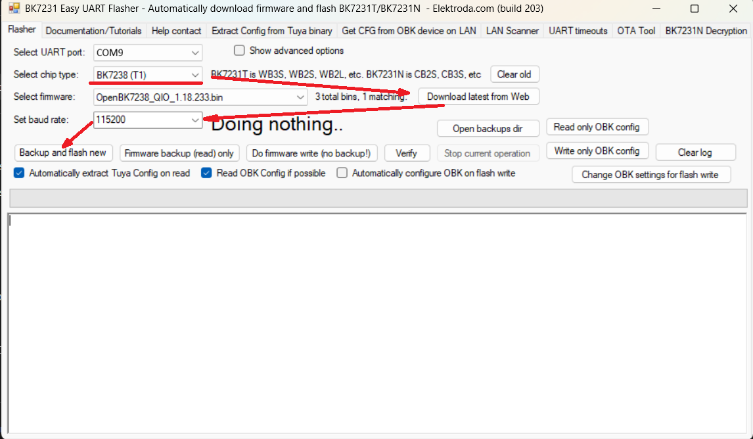The height and width of the screenshot is (439, 753).
Task: Click Download latest from Web
Action: pos(478,97)
